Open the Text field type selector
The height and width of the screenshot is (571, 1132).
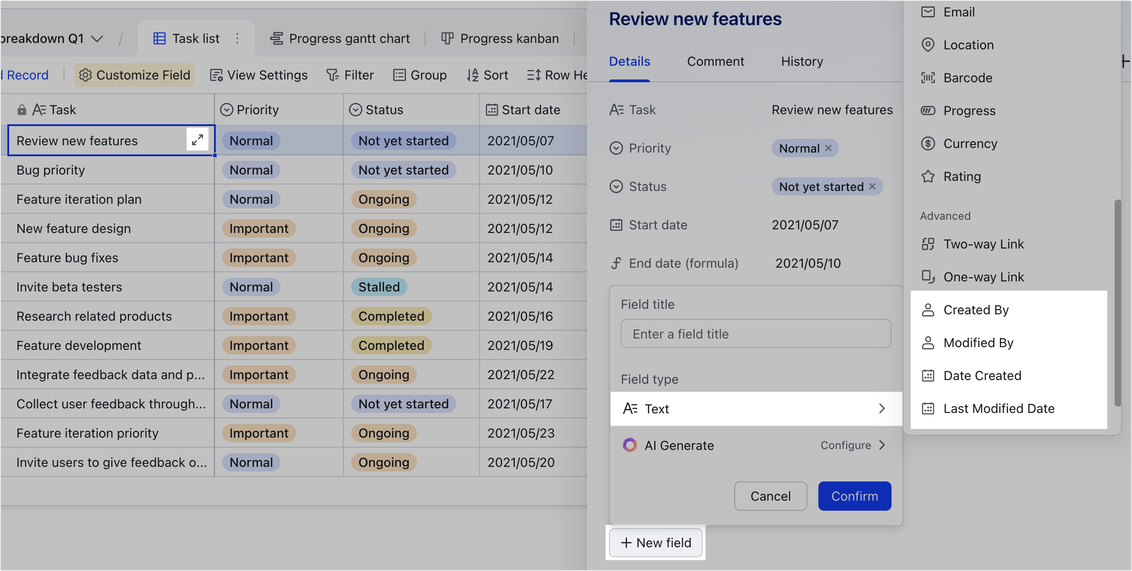pos(755,408)
